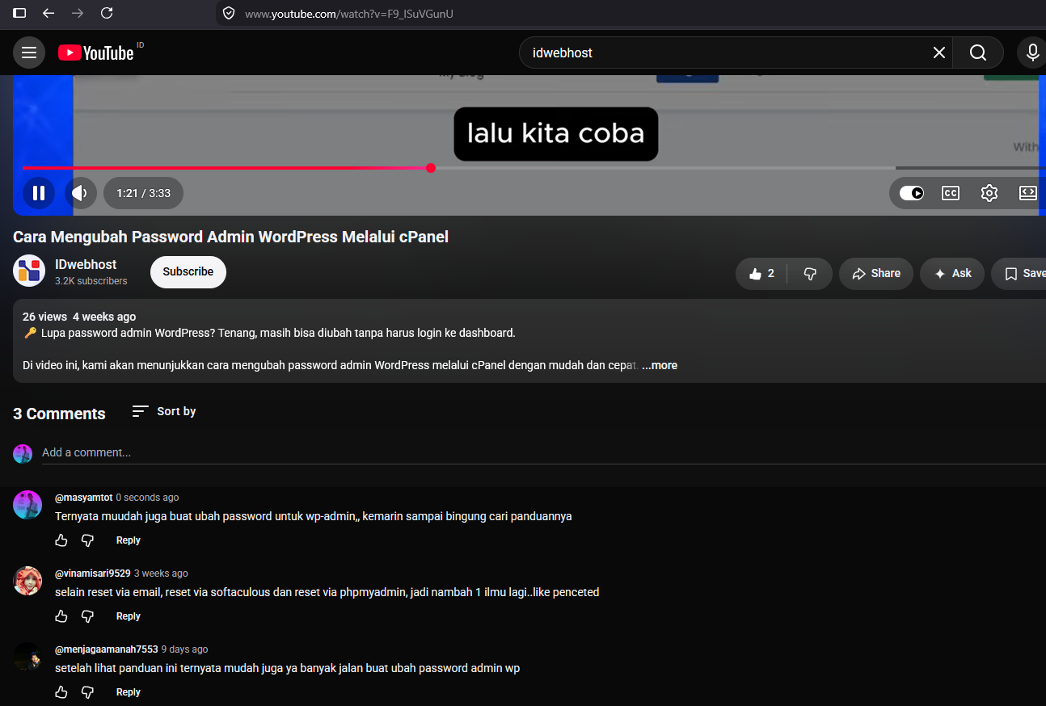This screenshot has width=1046, height=706.
Task: Open the @vinamisari9529 username link
Action: pos(92,574)
